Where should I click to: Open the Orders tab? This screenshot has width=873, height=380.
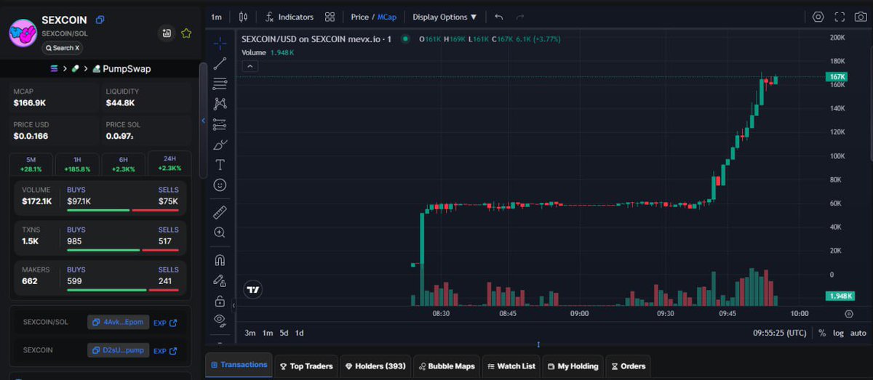(629, 366)
